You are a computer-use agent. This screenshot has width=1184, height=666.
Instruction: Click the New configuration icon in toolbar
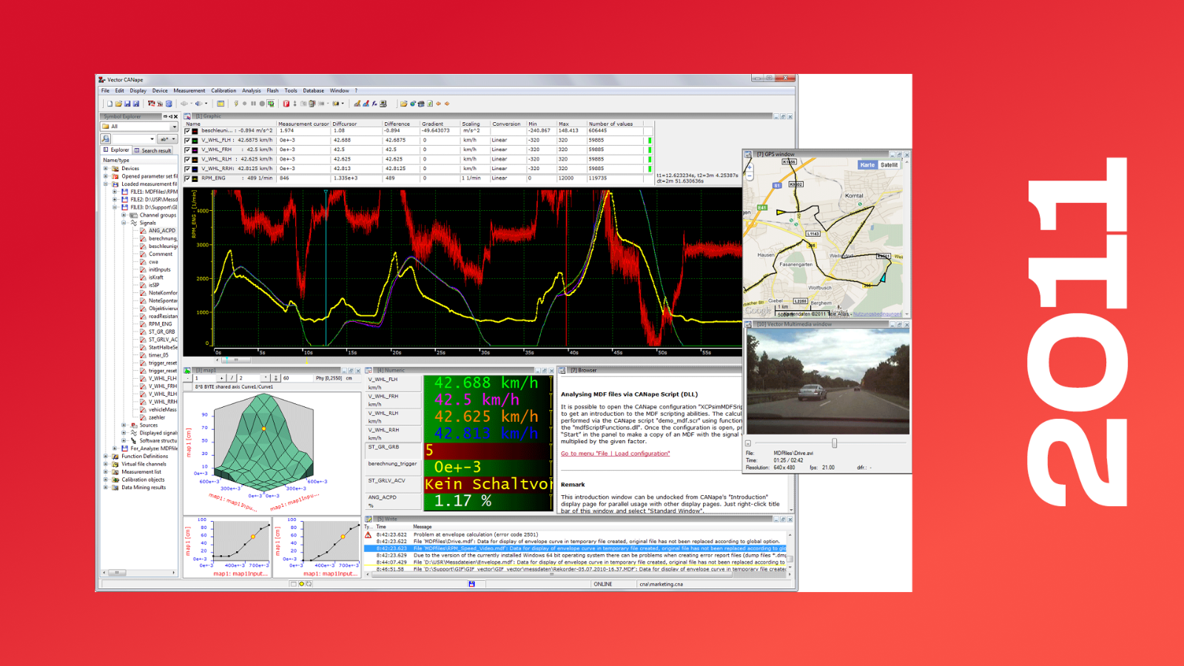110,104
